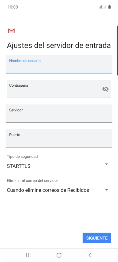Screen dimensions: 118x262
Task: Tap the Ajustes del servidor de entrada heading
Action: tap(59, 45)
